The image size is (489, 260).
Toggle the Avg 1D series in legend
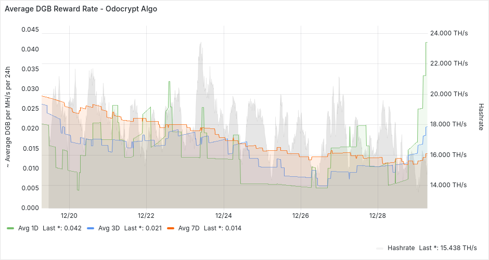[x=28, y=228]
